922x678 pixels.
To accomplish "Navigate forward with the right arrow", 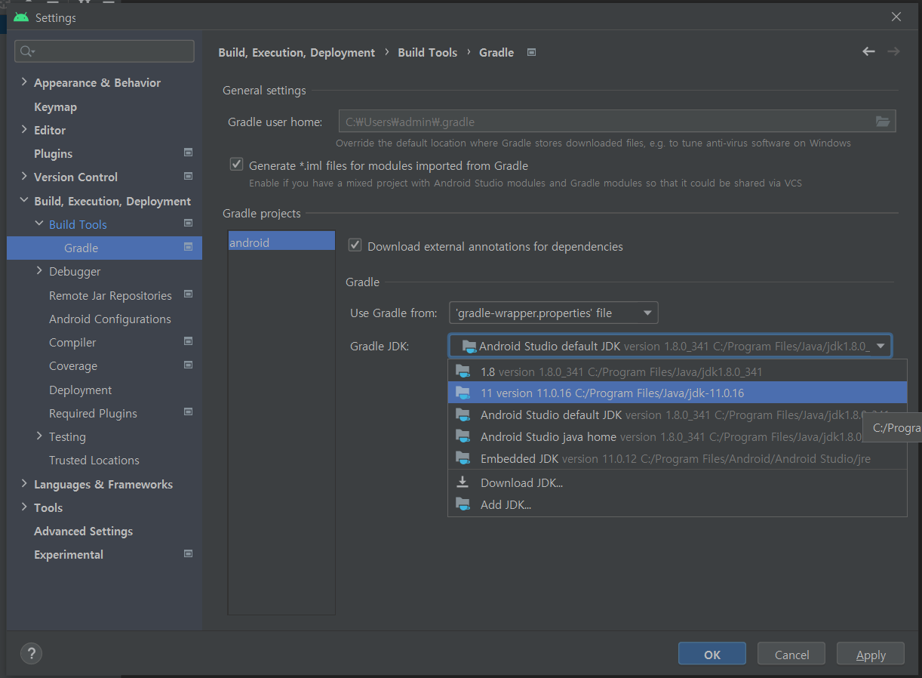I will click(x=893, y=51).
